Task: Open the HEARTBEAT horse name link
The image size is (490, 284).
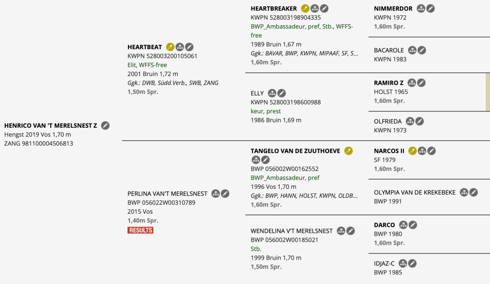Action: point(145,47)
